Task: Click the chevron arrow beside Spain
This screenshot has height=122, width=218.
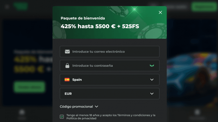Action: [152, 80]
